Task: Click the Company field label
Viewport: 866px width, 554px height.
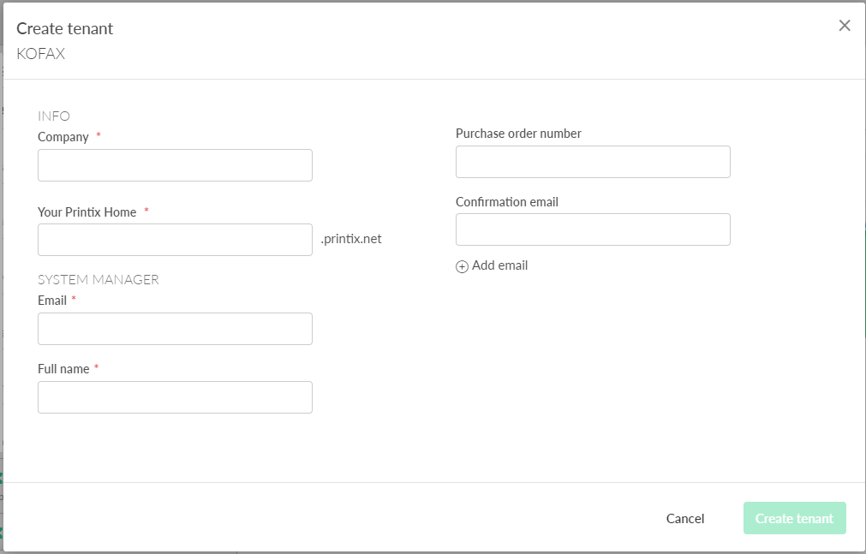Action: (x=63, y=137)
